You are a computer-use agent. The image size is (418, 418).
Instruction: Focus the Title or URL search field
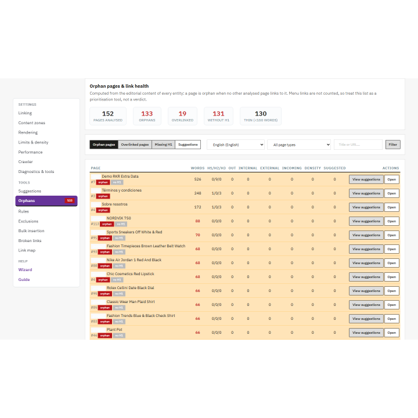358,145
